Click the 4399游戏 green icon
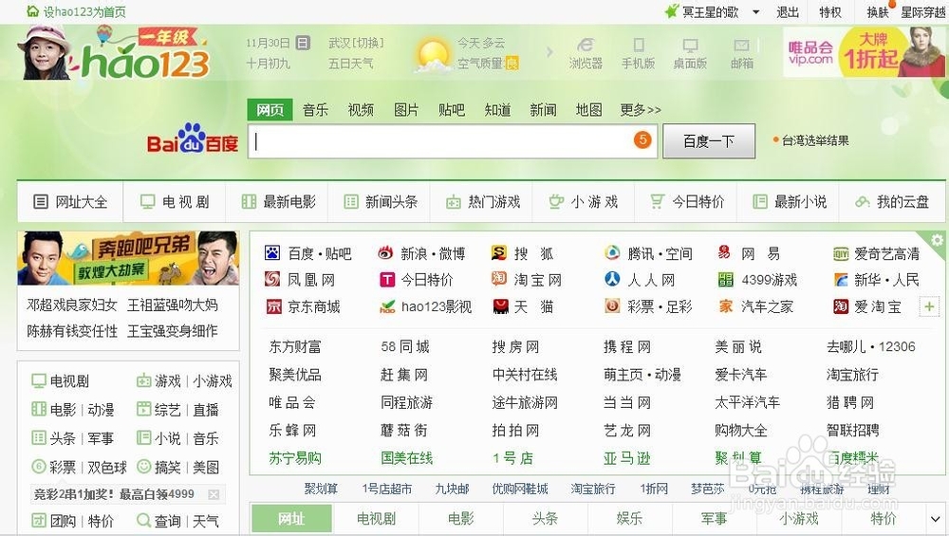The height and width of the screenshot is (536, 949). pos(725,280)
